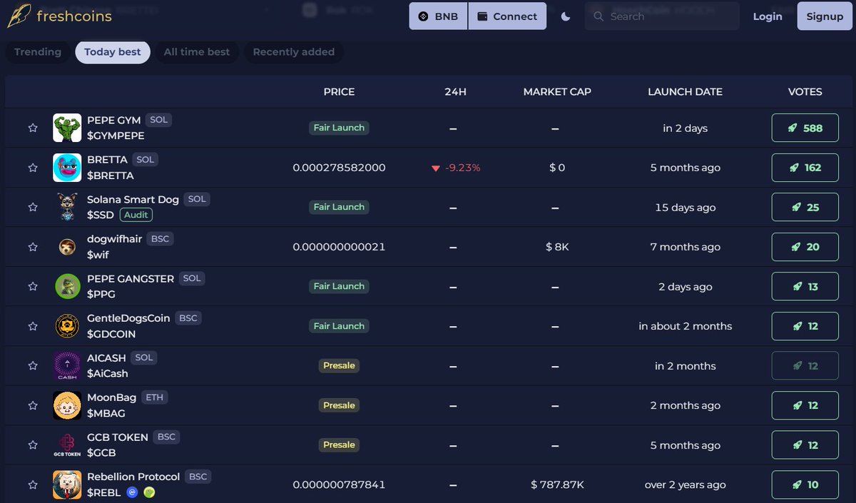Open the PEPE GYM coin name link

(114, 121)
